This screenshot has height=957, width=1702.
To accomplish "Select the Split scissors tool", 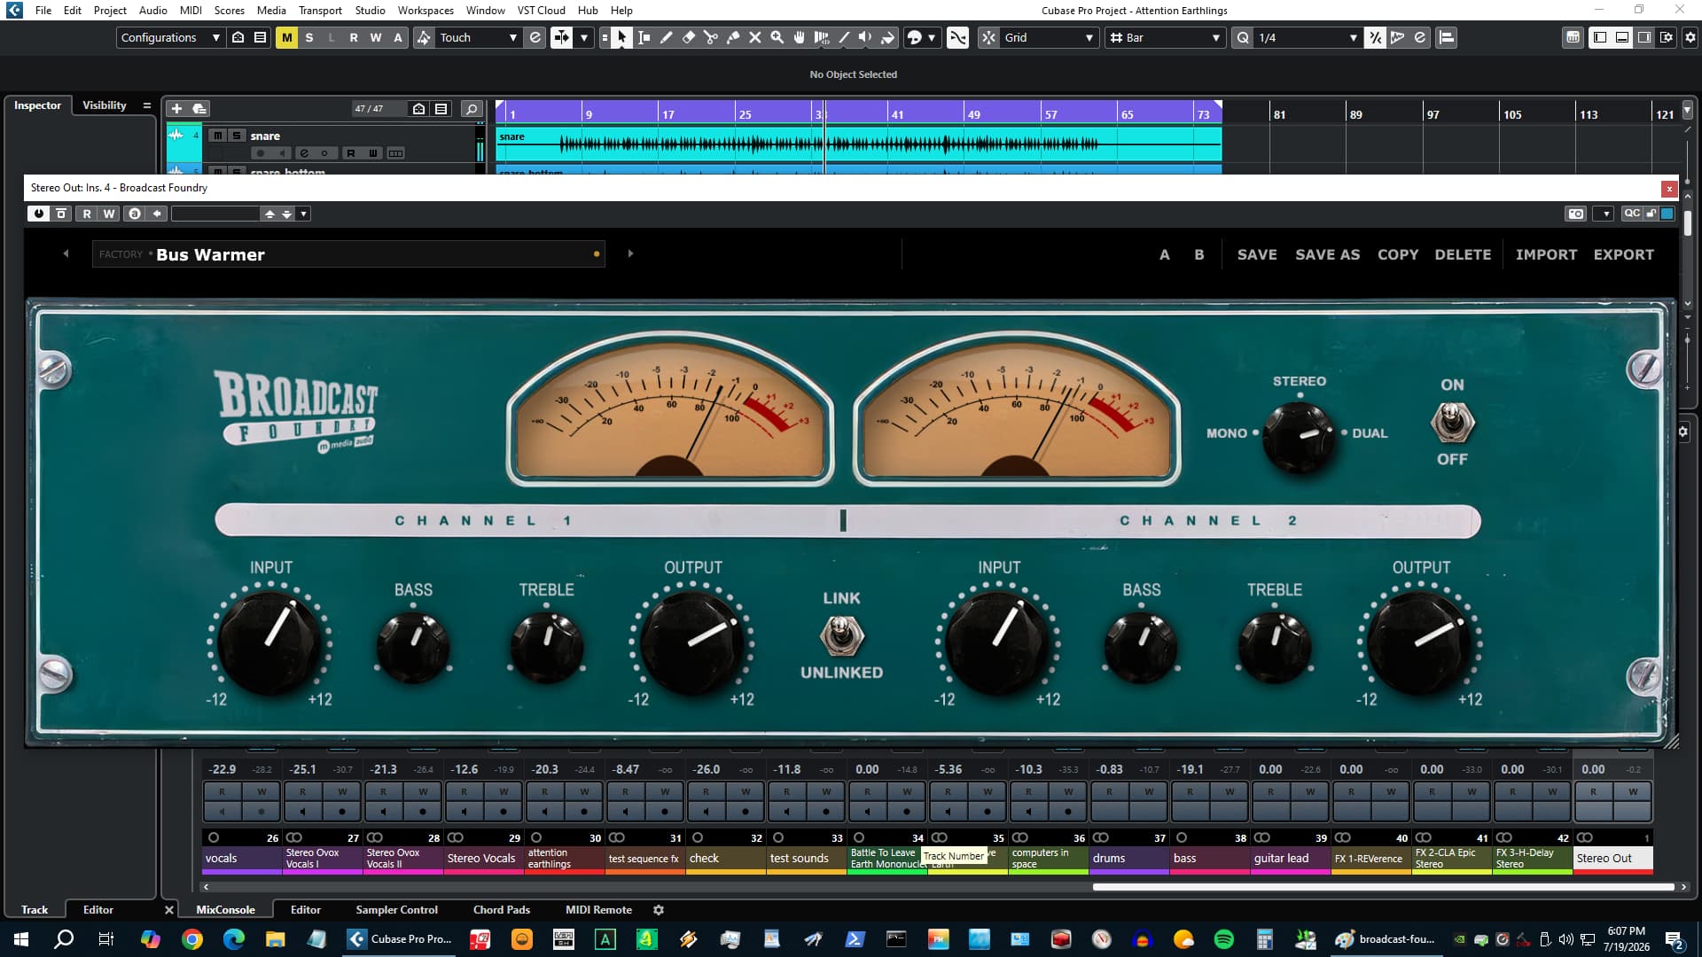I will pos(710,37).
